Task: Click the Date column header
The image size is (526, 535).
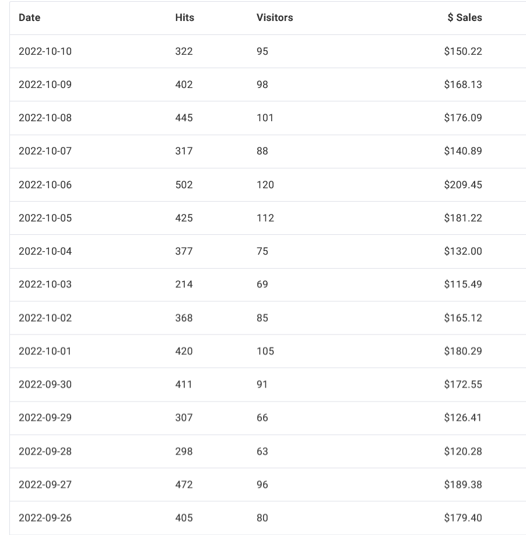Action: click(x=29, y=17)
